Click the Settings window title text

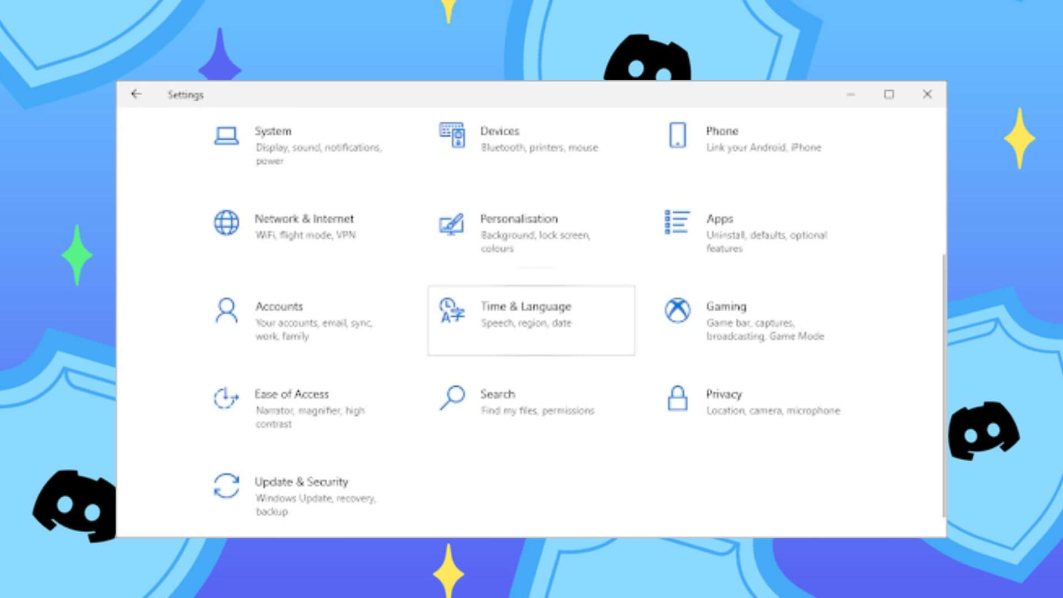[x=185, y=95]
